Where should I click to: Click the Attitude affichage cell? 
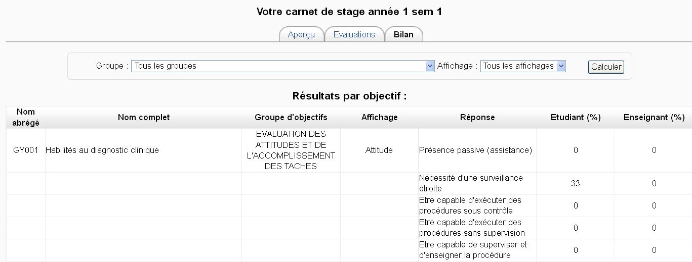tap(379, 150)
